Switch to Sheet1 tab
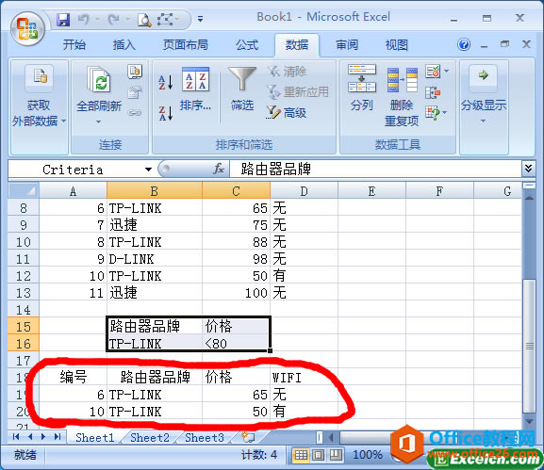The height and width of the screenshot is (470, 544). pyautogui.click(x=94, y=438)
